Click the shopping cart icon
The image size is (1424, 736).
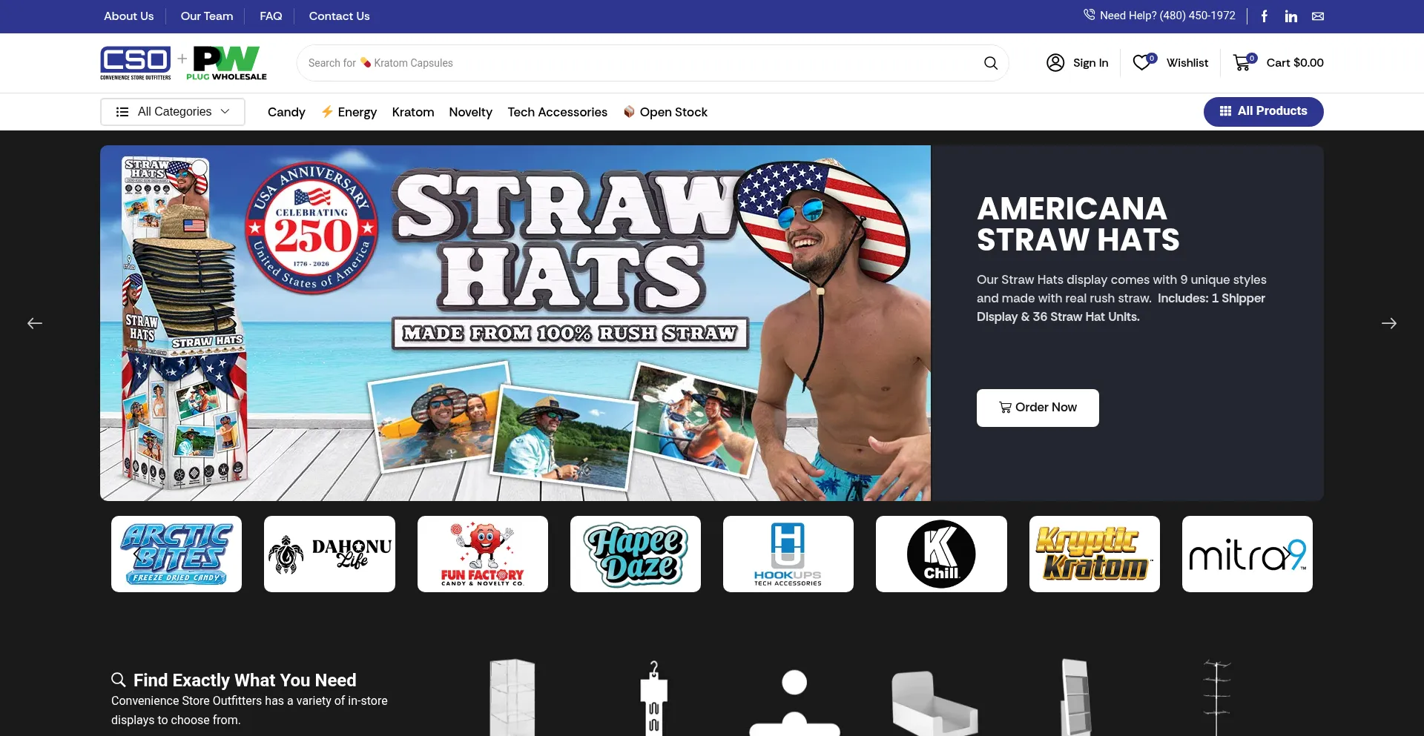pos(1242,63)
